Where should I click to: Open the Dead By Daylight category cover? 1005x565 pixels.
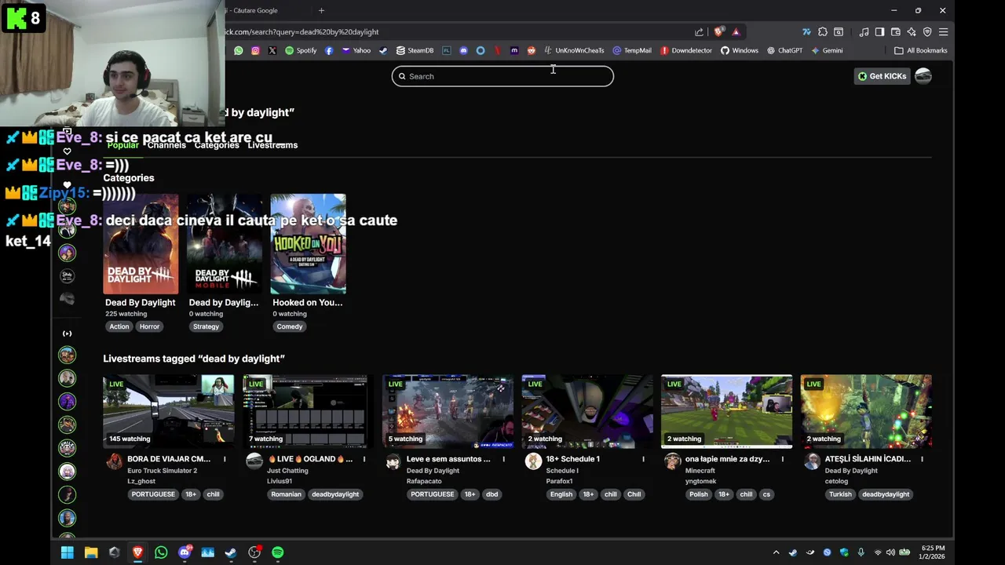pyautogui.click(x=141, y=244)
